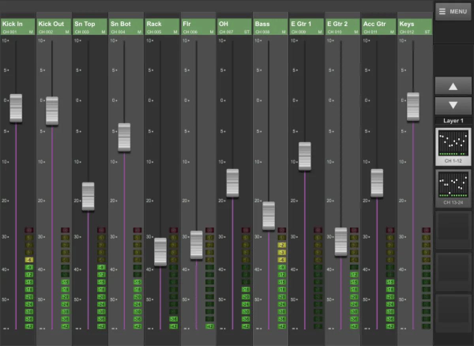474x346 pixels.
Task: Select the Sn Top channel header
Action: [x=90, y=26]
